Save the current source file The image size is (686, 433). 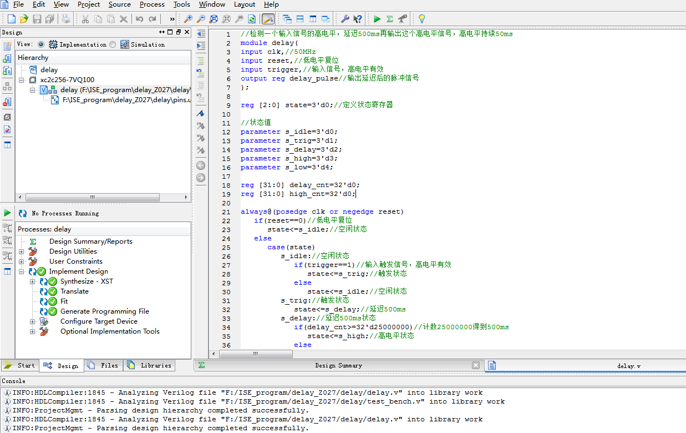coord(37,18)
